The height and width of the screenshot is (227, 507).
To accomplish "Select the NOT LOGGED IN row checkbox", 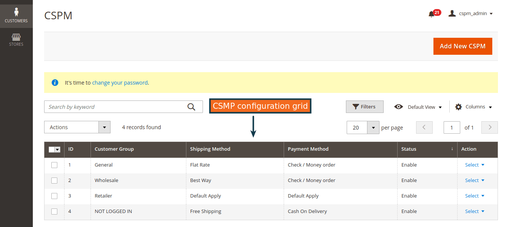I will pyautogui.click(x=54, y=212).
